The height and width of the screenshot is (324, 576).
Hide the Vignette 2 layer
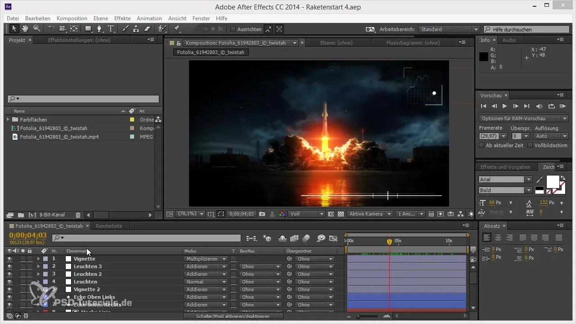click(x=9, y=289)
